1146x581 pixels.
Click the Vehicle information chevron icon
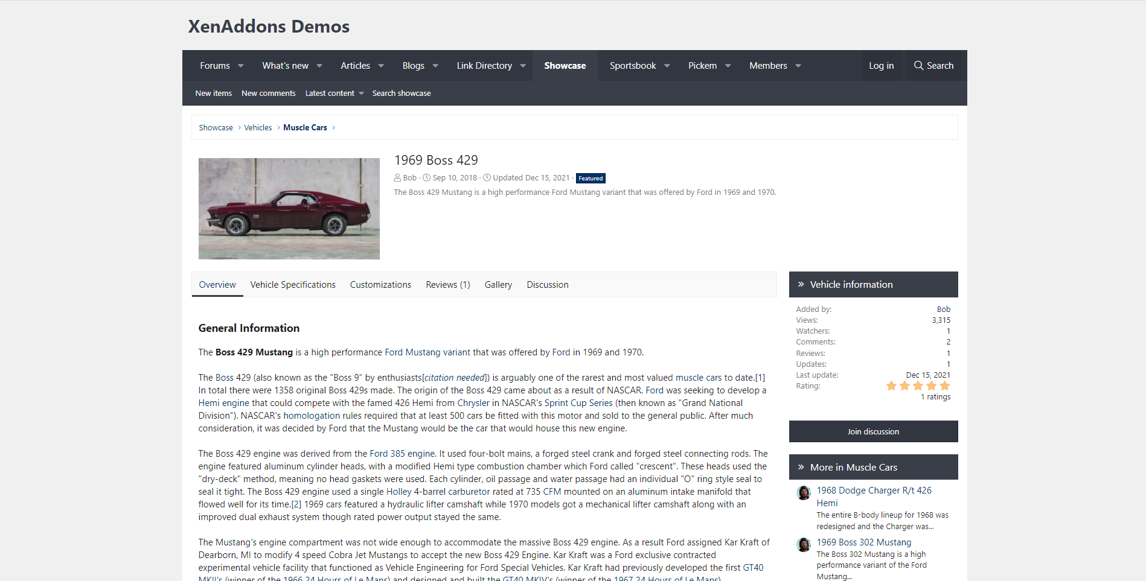coord(801,285)
